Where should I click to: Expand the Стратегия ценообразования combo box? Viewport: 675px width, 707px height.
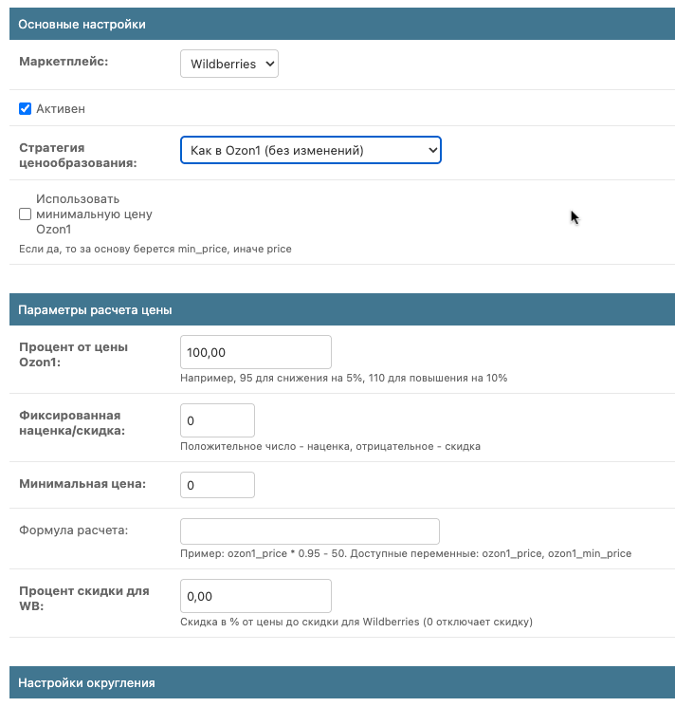310,150
